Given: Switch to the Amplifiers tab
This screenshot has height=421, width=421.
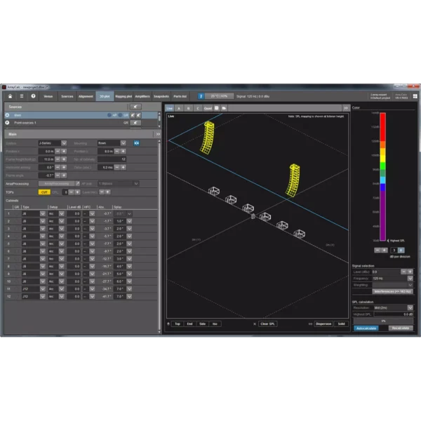Looking at the screenshot, I should pos(142,96).
